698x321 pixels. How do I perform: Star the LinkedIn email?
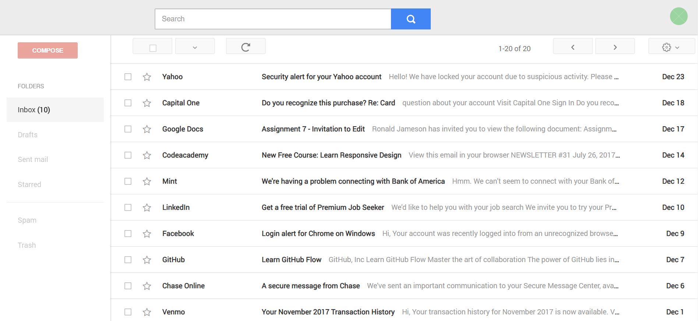(x=147, y=207)
